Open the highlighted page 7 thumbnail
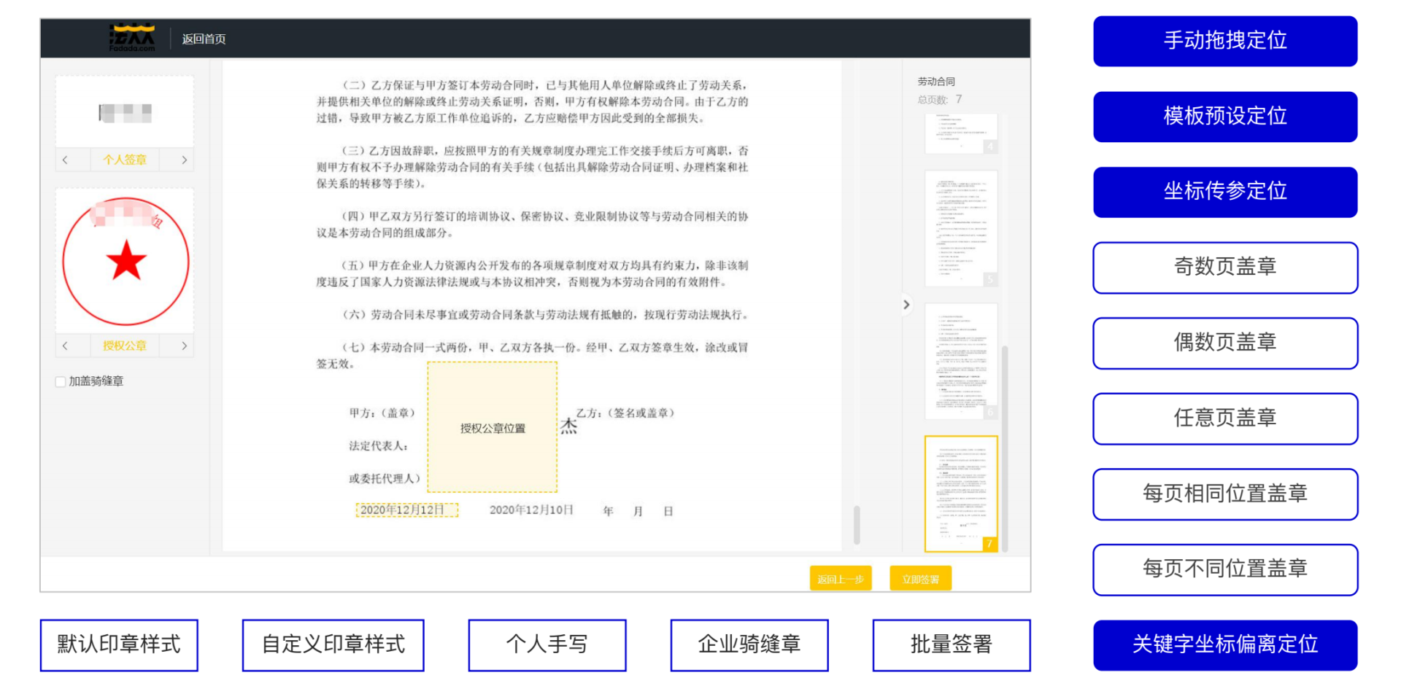Screen dimensions: 1401x686 (961, 494)
